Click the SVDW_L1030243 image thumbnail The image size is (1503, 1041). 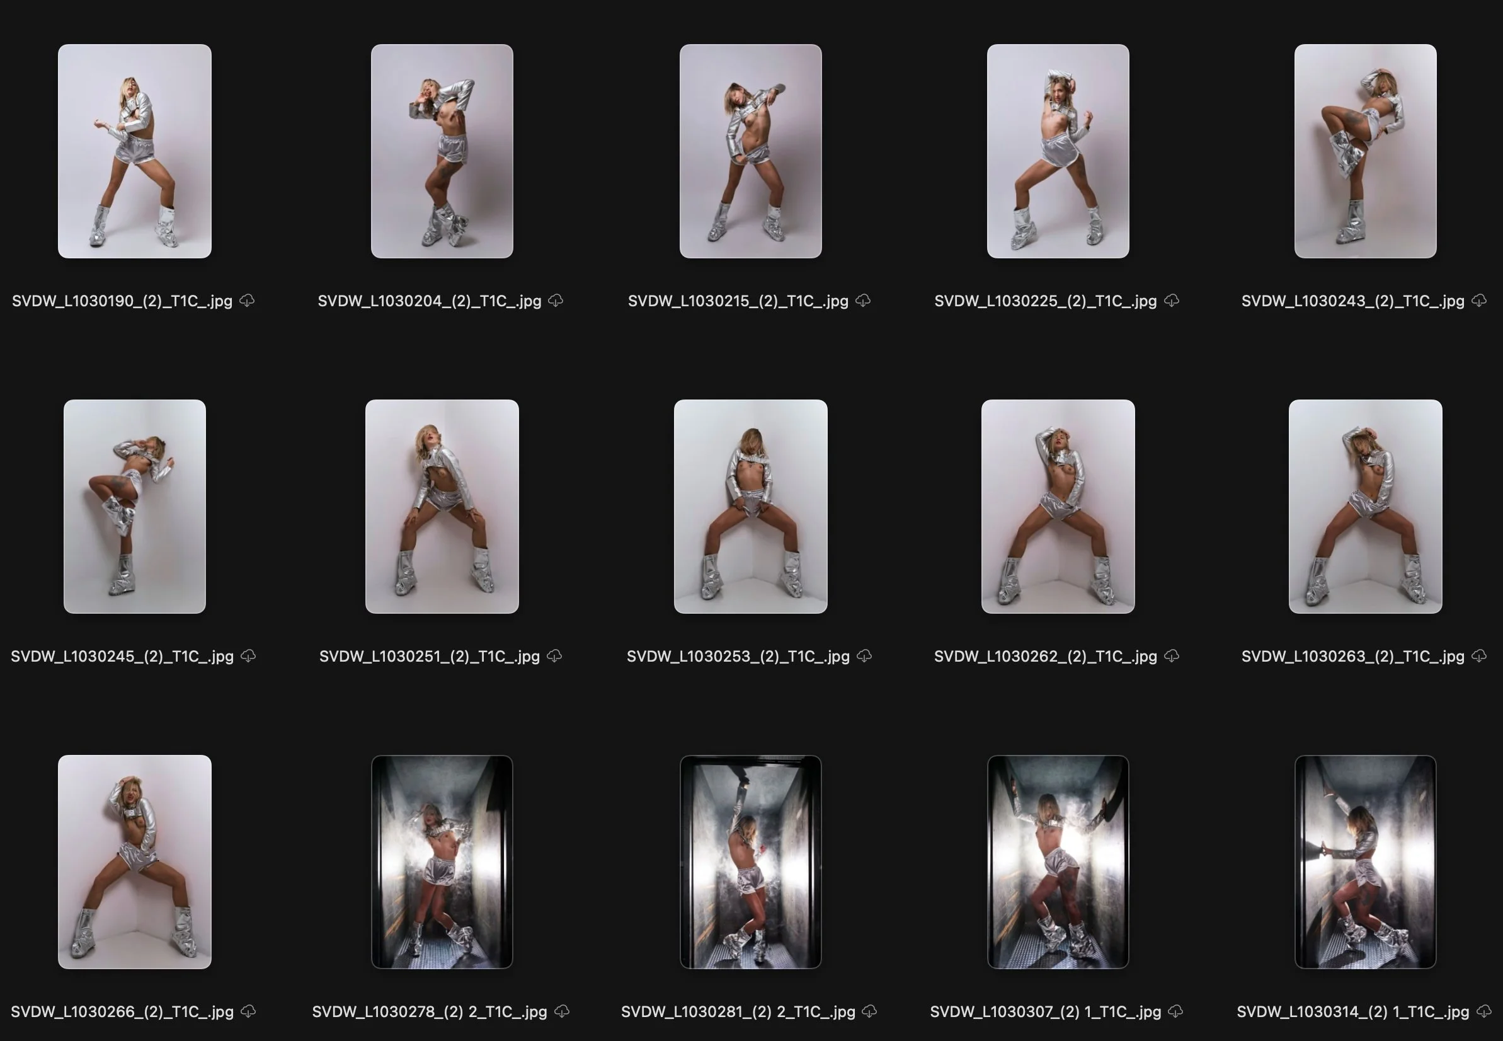coord(1365,151)
